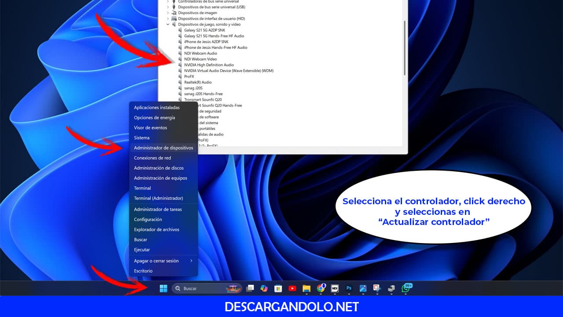
Task: Open YouTube from the taskbar
Action: click(x=292, y=288)
